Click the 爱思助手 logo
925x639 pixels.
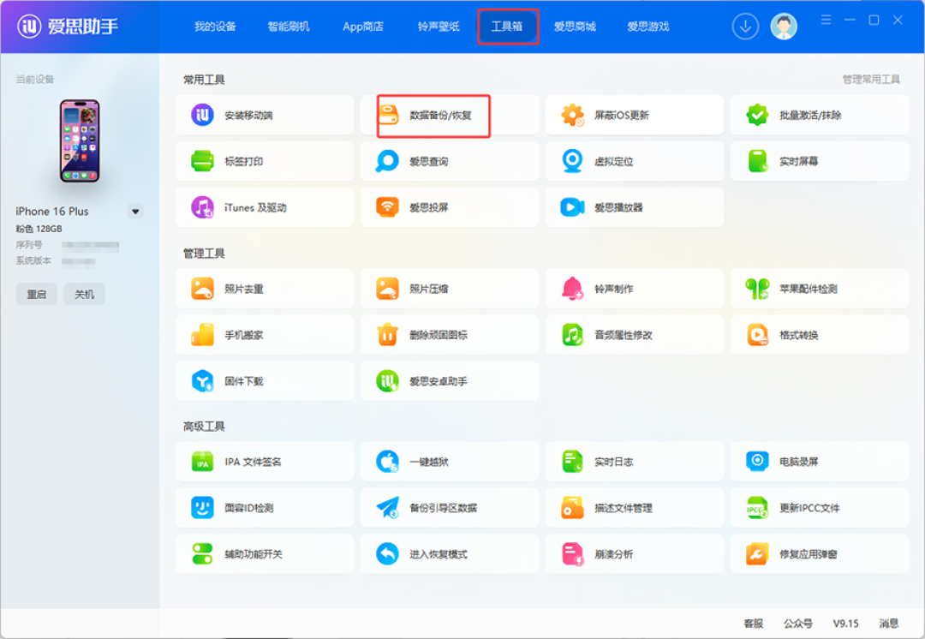(68, 26)
